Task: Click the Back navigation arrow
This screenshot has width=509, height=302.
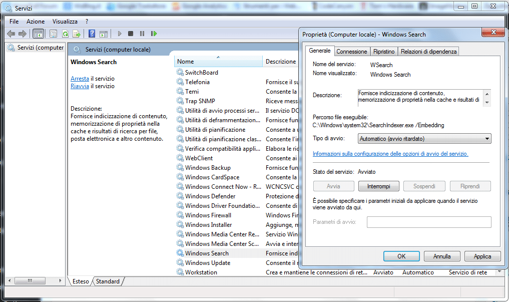Action: click(11, 34)
